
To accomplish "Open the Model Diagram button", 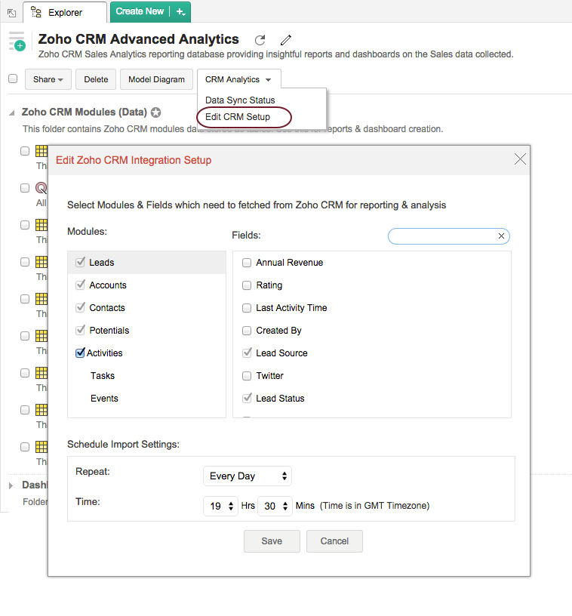I will click(x=156, y=79).
